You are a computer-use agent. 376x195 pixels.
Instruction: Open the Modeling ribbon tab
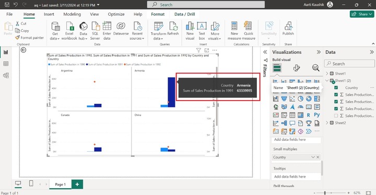(72, 14)
